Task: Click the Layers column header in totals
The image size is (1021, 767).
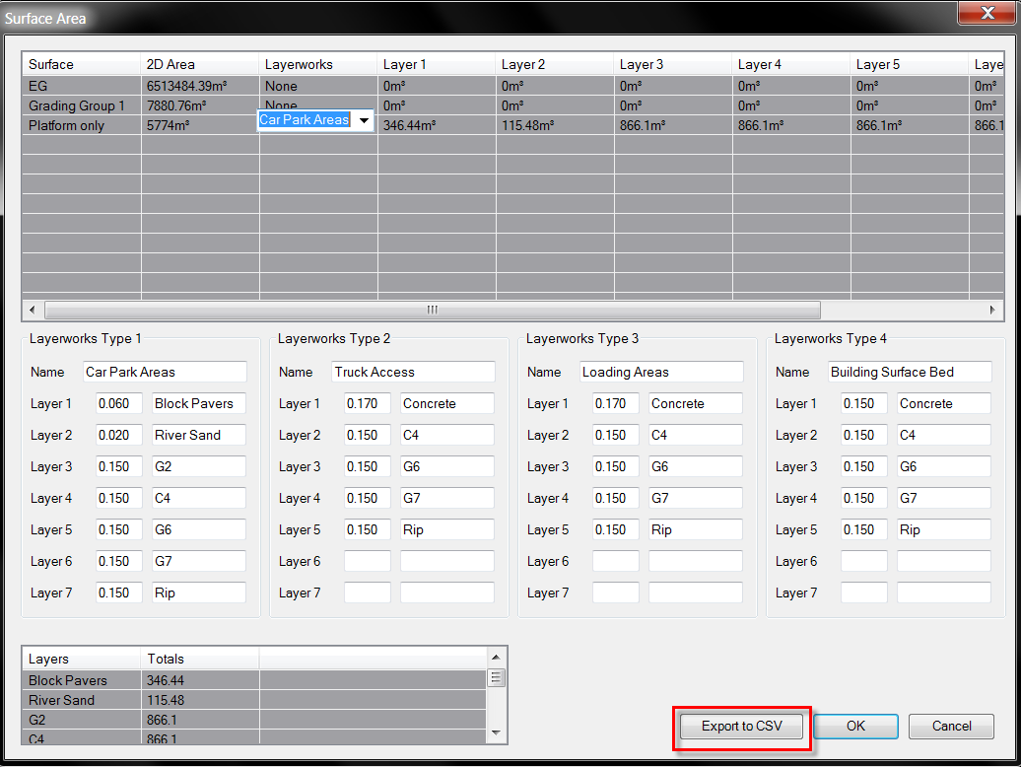Action: click(82, 659)
